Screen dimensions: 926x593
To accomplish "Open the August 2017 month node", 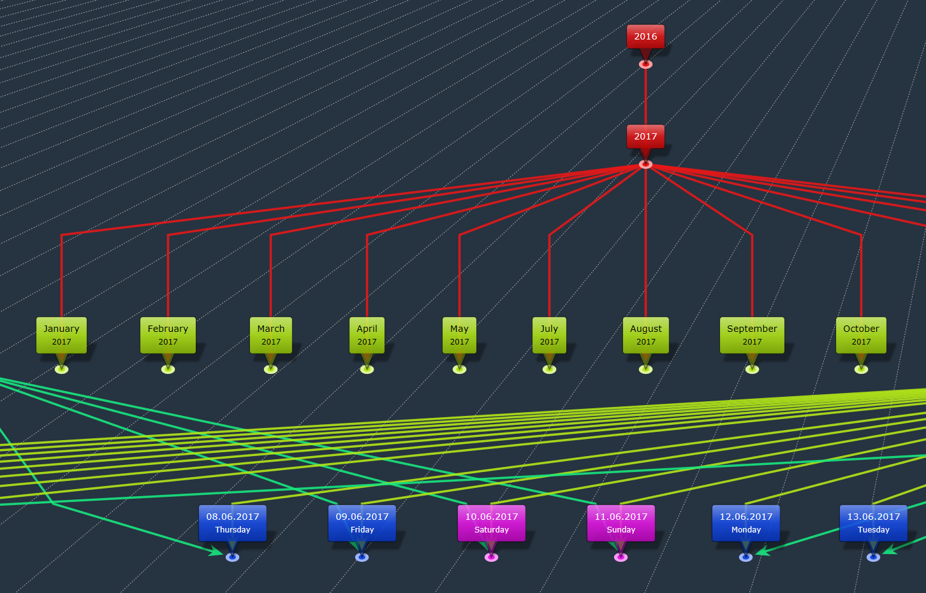I will [645, 335].
